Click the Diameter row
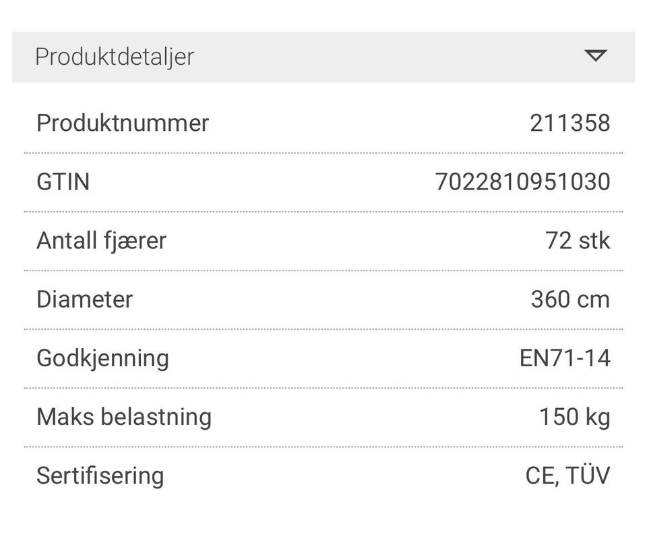Viewport: 647px width, 539px height. tap(323, 300)
